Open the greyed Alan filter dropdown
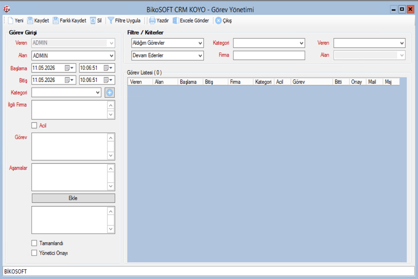This screenshot has width=418, height=279. tap(402, 55)
